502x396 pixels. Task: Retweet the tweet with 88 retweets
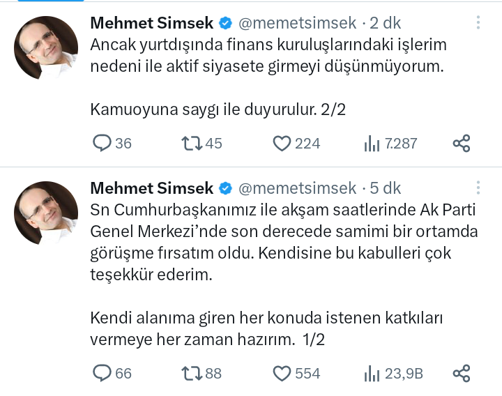(x=192, y=374)
